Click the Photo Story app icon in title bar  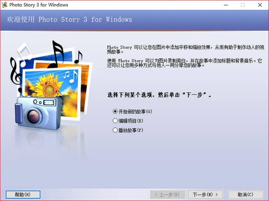point(4,5)
